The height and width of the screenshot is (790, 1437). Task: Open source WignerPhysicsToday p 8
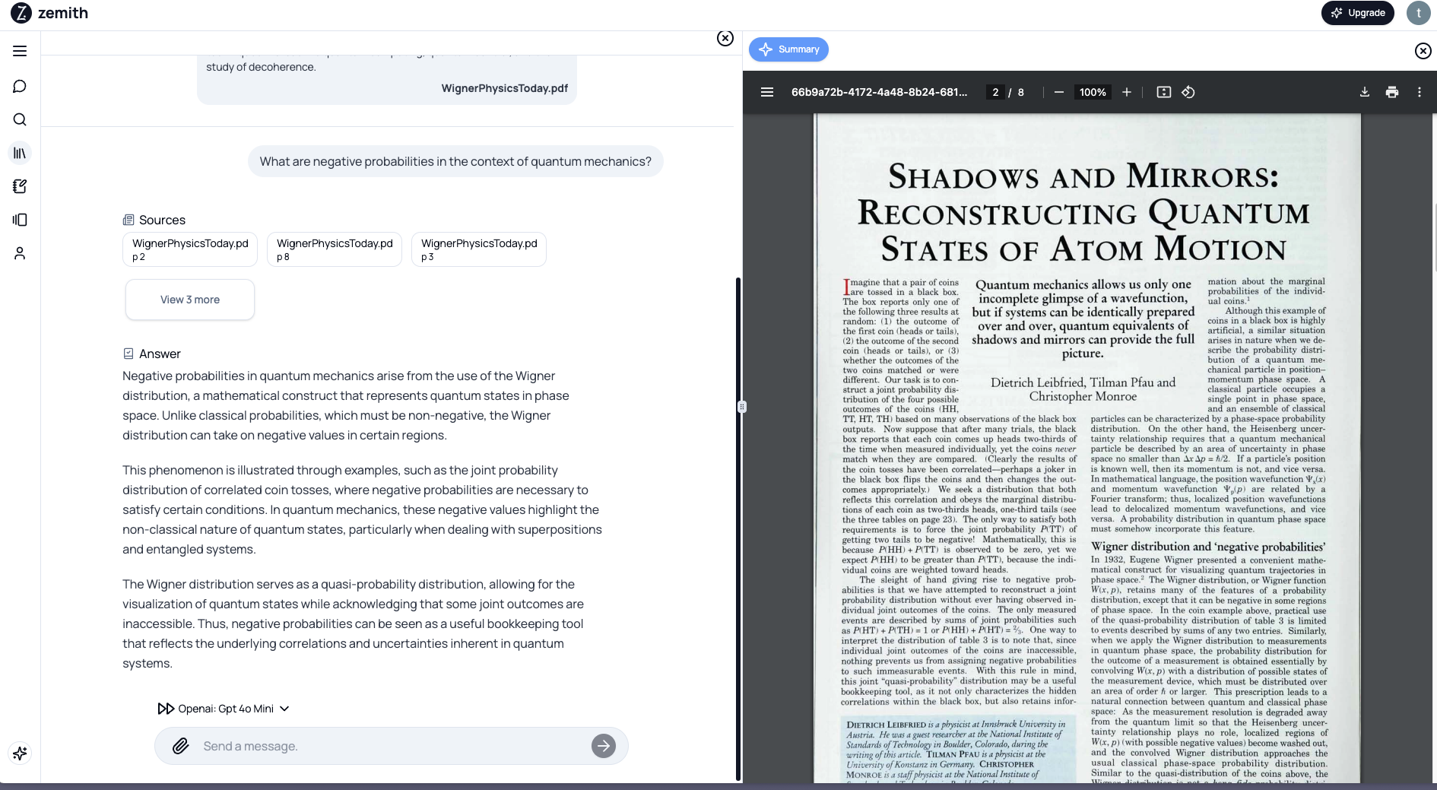coord(335,249)
